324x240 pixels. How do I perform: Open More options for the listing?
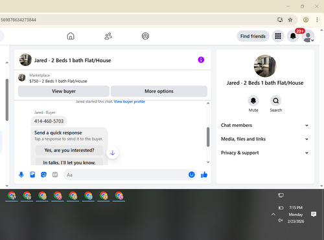click(x=159, y=91)
